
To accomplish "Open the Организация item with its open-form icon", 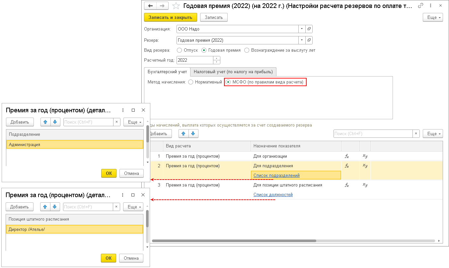I will point(309,29).
